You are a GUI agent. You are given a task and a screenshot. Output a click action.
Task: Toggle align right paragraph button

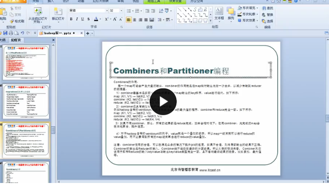(140, 20)
